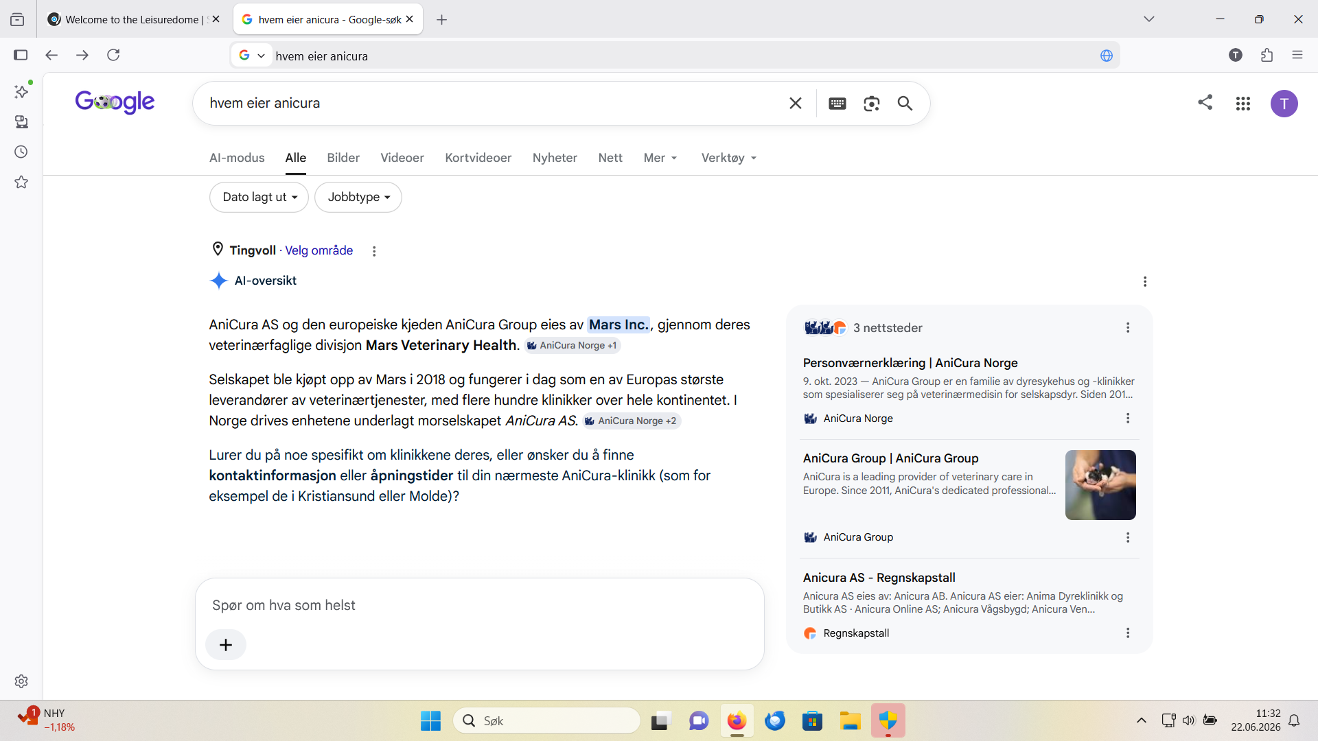Open the AniCura Group | AniCura Group result
1318x741 pixels.
(890, 458)
